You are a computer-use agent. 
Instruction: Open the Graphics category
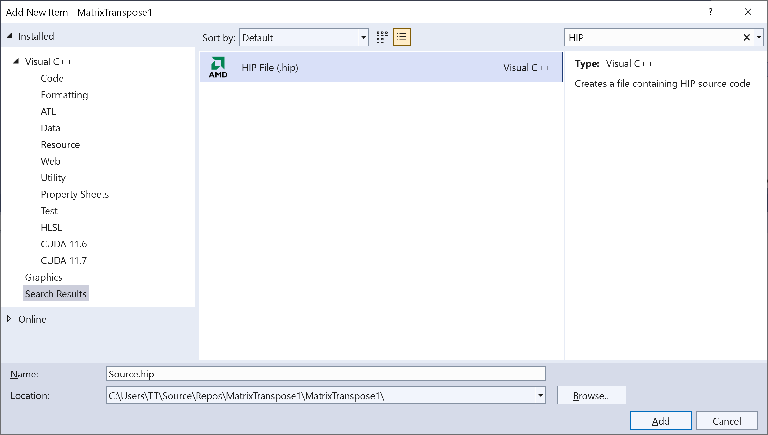44,277
